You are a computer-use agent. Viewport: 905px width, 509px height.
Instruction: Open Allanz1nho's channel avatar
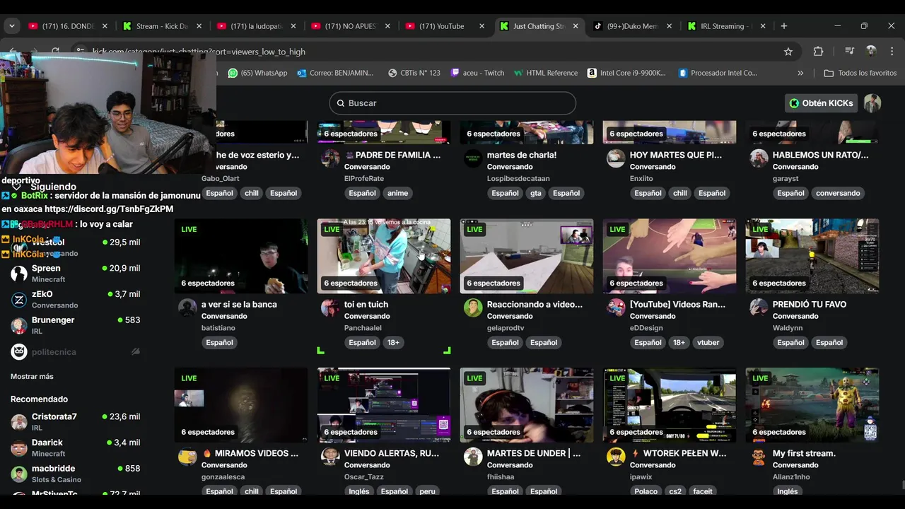[x=759, y=457]
